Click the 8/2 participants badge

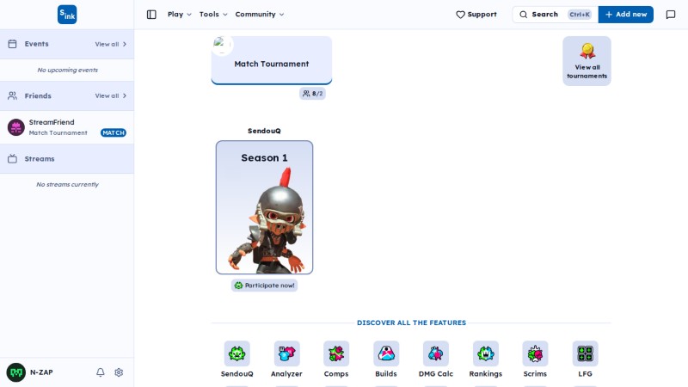click(x=312, y=94)
